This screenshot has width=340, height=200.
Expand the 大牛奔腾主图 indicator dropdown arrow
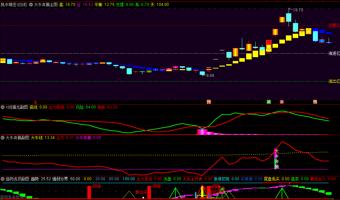click(x=31, y=5)
